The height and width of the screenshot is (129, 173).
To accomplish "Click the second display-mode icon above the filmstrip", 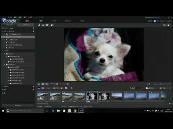I will pos(43,84).
